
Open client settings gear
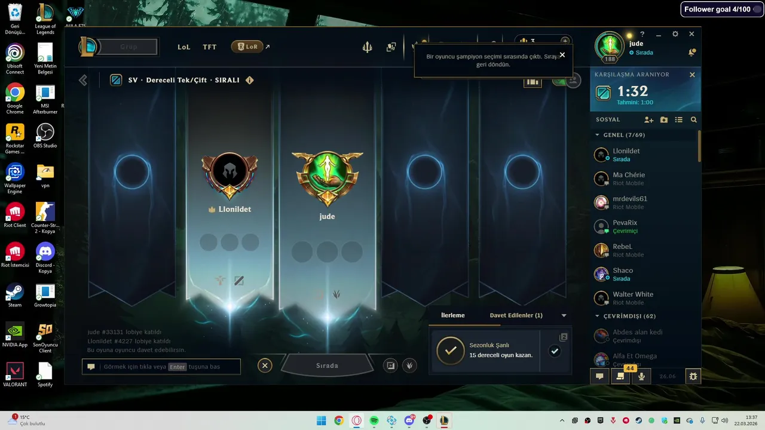675,35
